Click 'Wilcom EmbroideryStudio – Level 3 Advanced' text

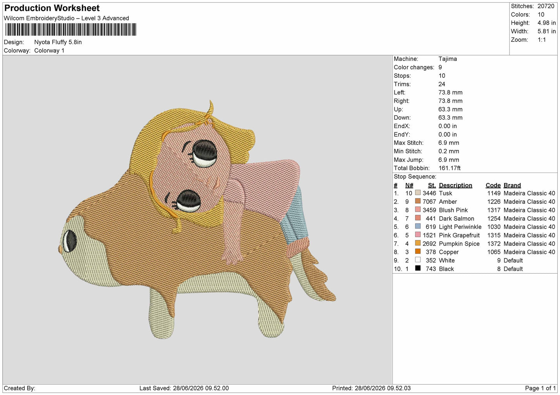pyautogui.click(x=66, y=18)
